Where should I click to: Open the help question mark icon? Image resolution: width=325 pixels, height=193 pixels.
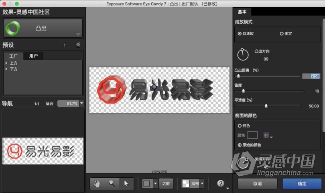[x=221, y=183]
